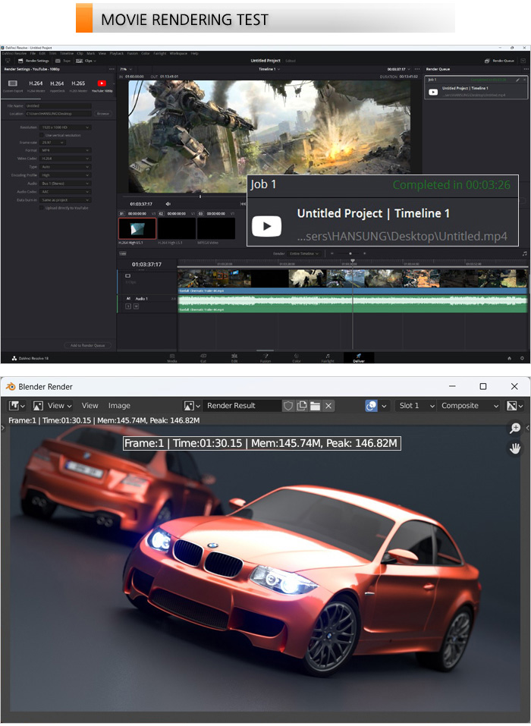Open the Format MP4 dropdown
This screenshot has height=726, width=531.
click(65, 150)
